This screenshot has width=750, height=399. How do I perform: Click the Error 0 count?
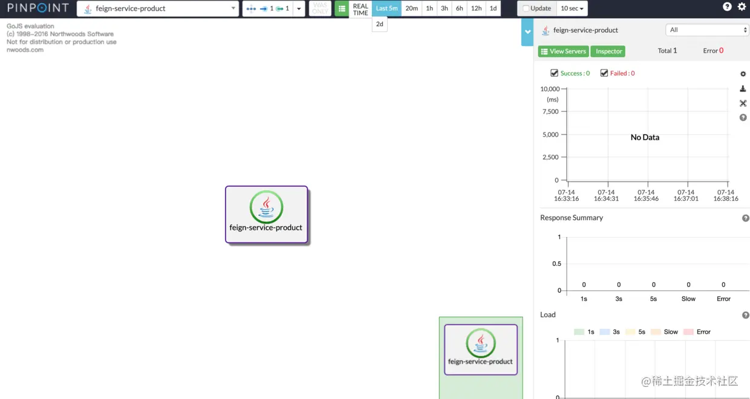pos(713,51)
